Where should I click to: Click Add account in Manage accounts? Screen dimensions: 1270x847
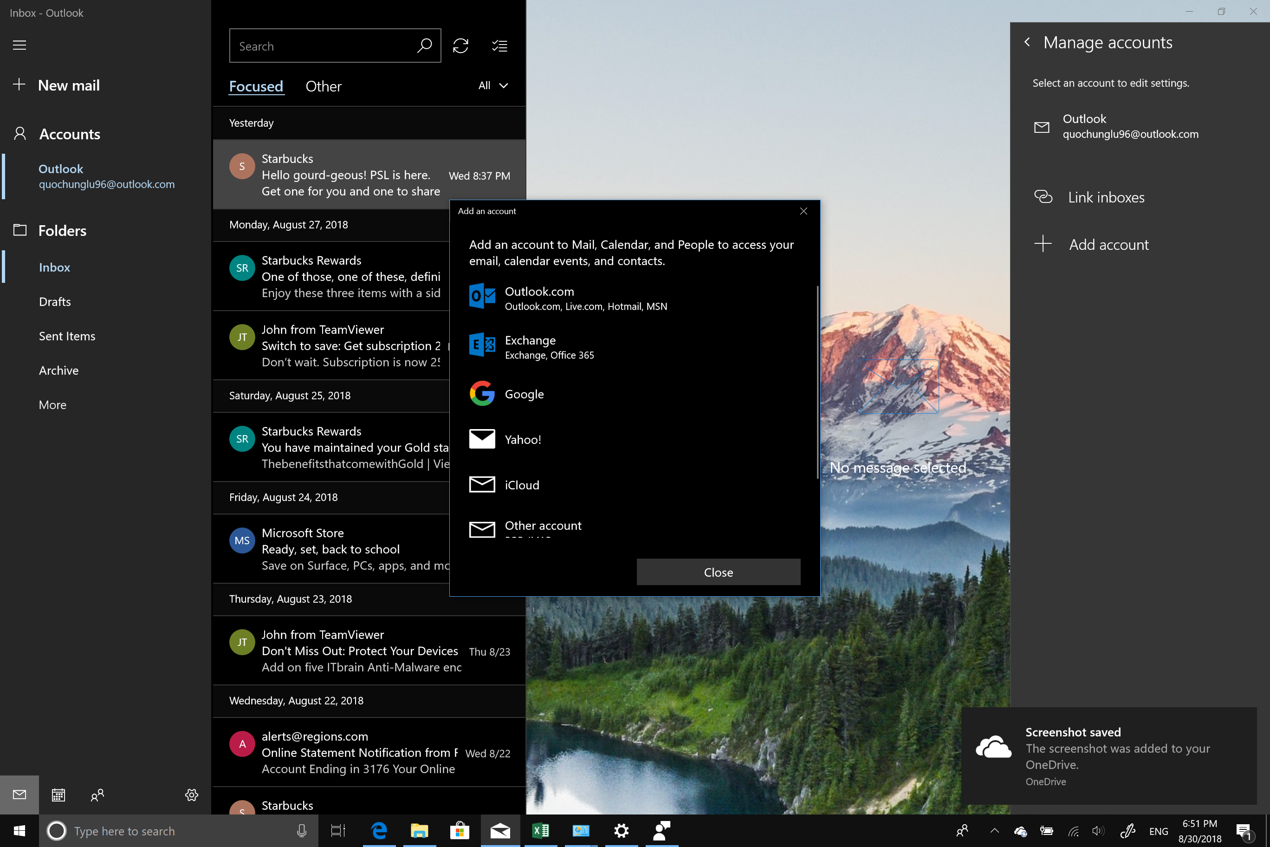coord(1139,245)
